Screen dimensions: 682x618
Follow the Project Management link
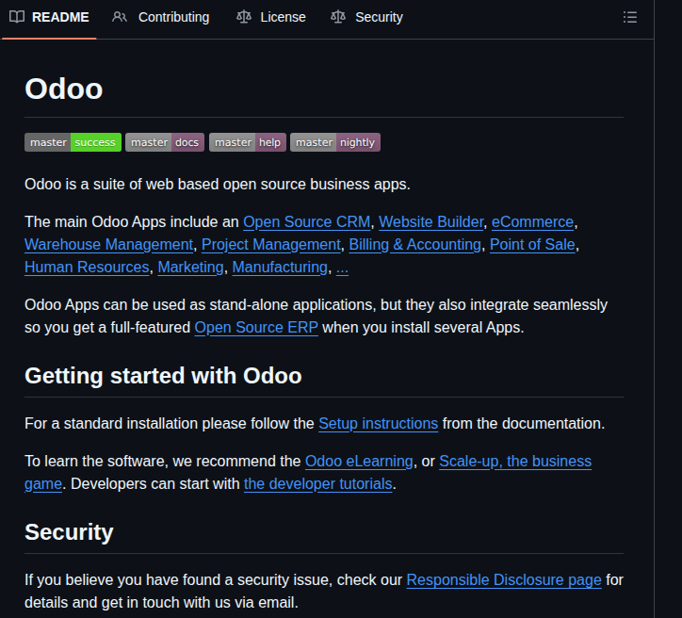coord(271,244)
